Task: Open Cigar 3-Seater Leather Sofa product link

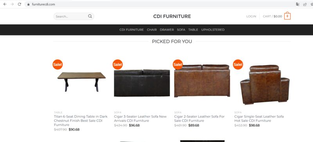Action: (140, 119)
